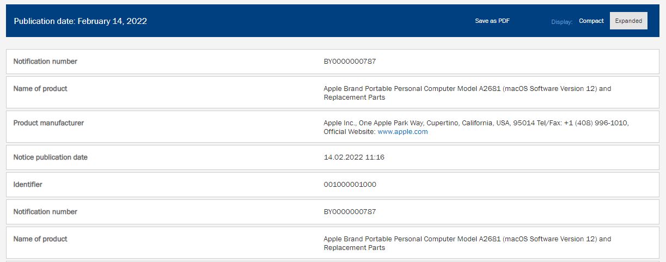
Task: Switch display to Compact view
Action: coord(591,21)
